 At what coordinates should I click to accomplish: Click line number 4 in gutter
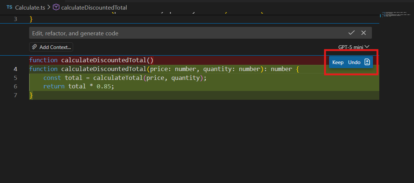(x=15, y=69)
